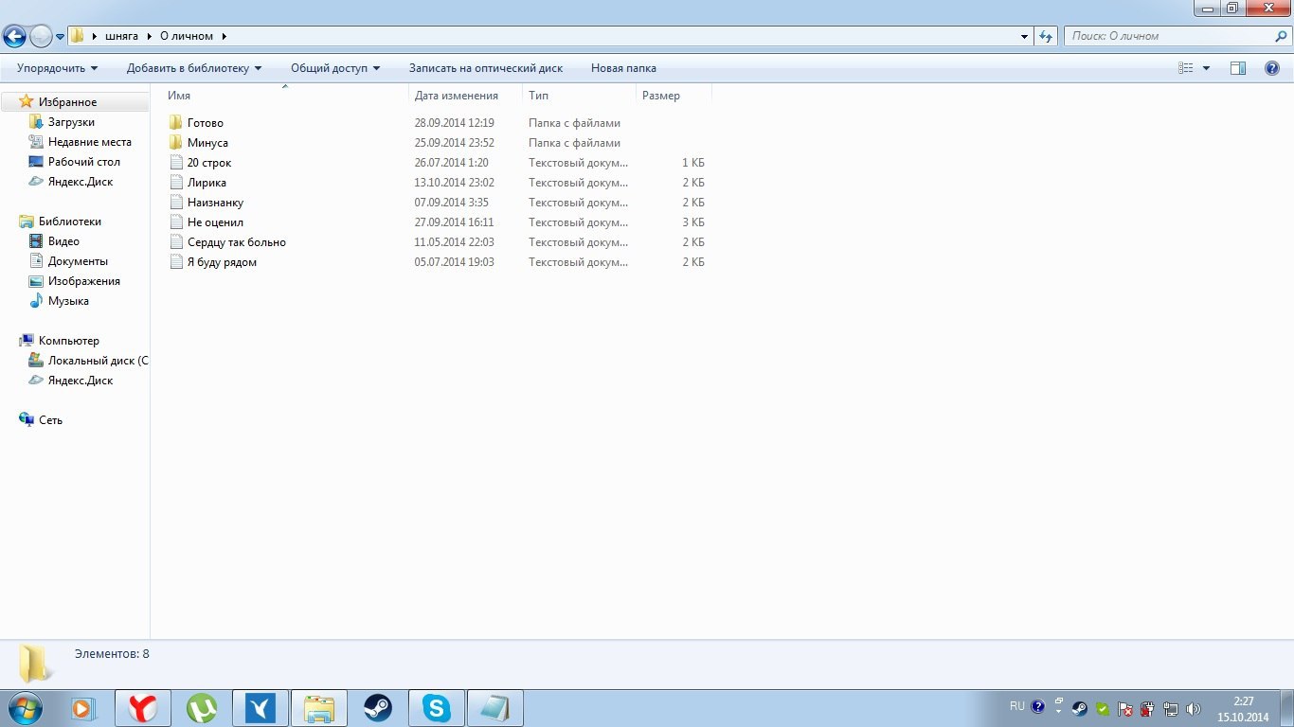Click Записать на оптический диск
Image resolution: width=1294 pixels, height=727 pixels.
[485, 68]
